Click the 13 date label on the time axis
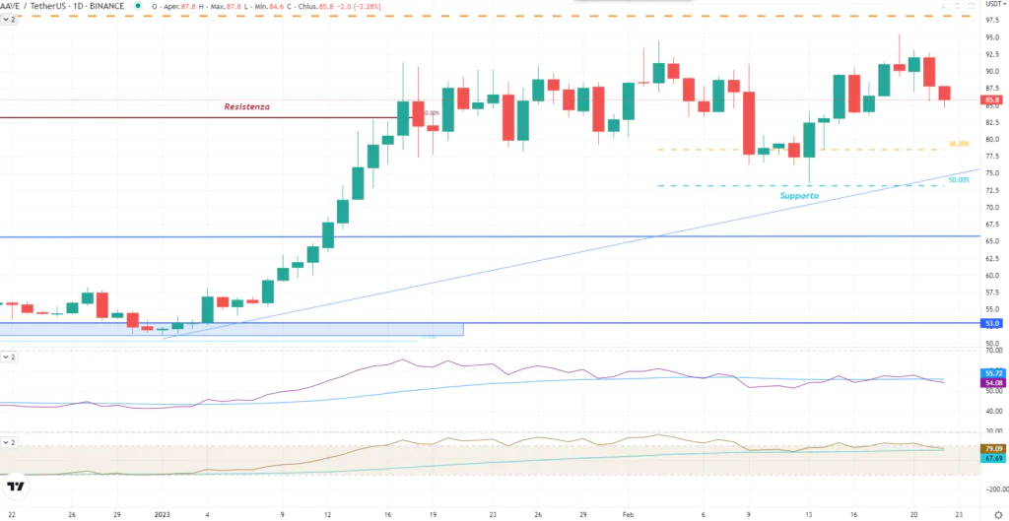The width and height of the screenshot is (1009, 521). (x=808, y=514)
